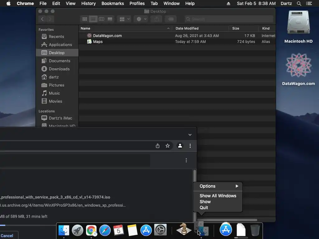Launch Launchpad rocket icon in Dock
The height and width of the screenshot is (239, 319).
78,230
